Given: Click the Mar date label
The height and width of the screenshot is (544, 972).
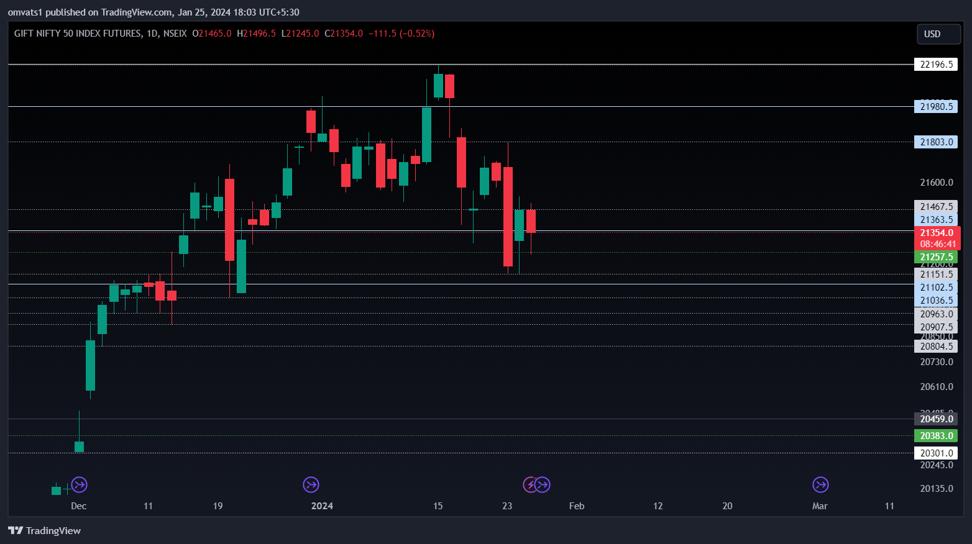Looking at the screenshot, I should coord(820,506).
